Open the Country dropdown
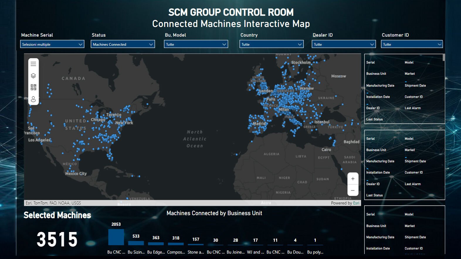Screen dimensions: 461x259 click(272, 44)
